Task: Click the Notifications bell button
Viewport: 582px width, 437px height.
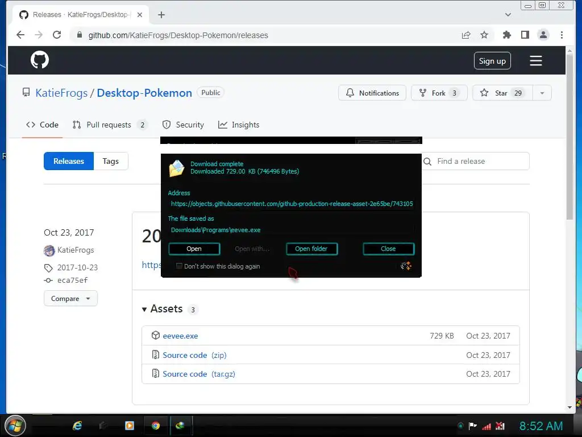Action: coord(372,93)
